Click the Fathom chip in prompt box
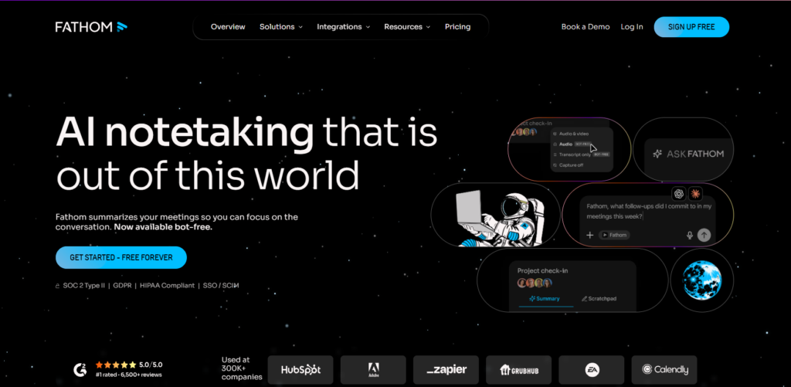The height and width of the screenshot is (387, 791). [x=614, y=235]
